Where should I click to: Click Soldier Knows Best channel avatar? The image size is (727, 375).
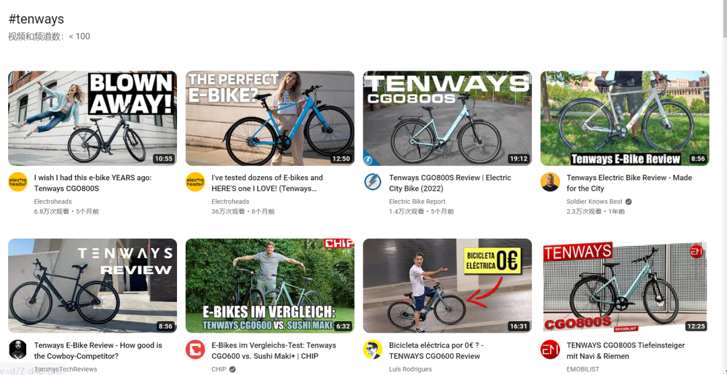pos(550,182)
